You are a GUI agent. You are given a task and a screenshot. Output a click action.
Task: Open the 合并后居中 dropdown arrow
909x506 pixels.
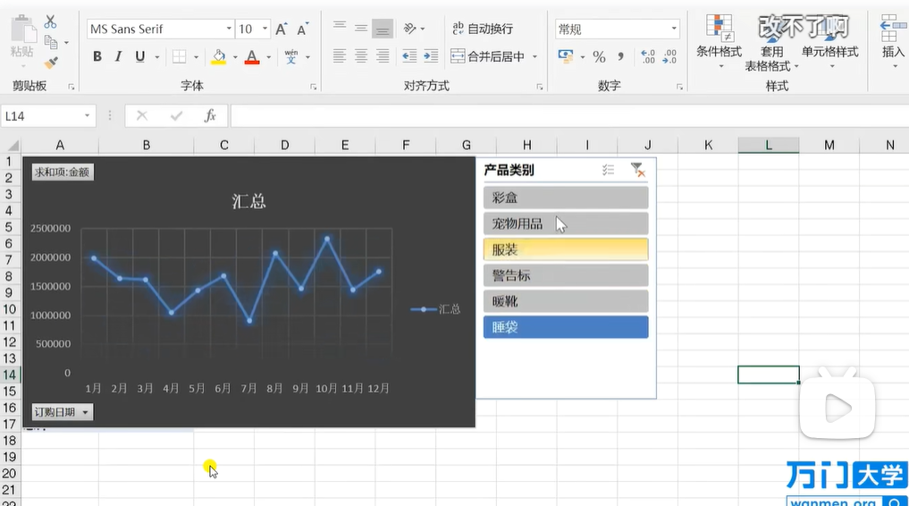pos(534,57)
